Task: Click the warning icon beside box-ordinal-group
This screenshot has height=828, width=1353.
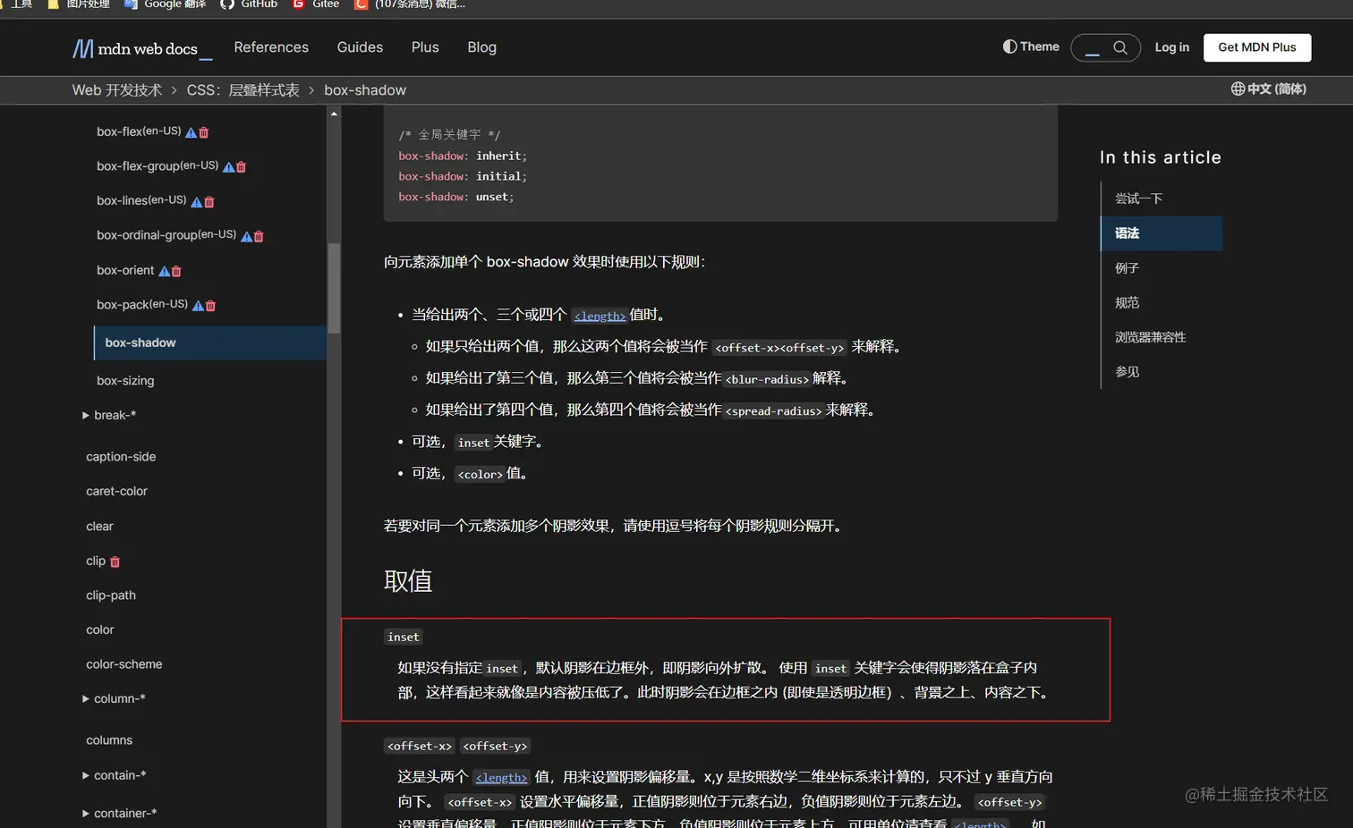Action: 246,237
